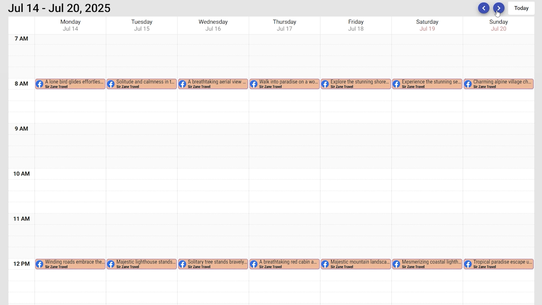The height and width of the screenshot is (305, 542).
Task: Click Facebook icon on Wednesday 8 AM post
Action: pos(183,84)
